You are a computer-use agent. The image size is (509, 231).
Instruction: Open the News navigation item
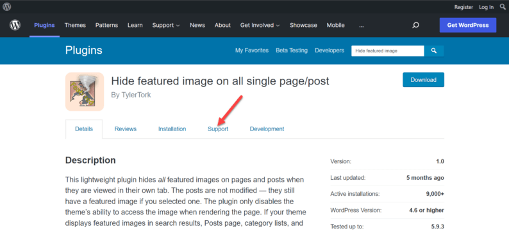(x=197, y=25)
